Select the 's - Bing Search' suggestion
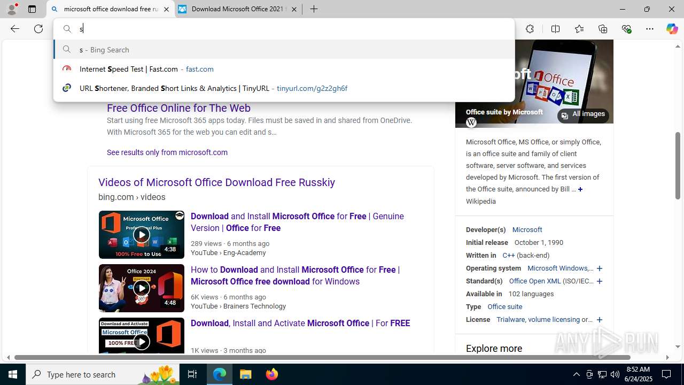684x385 pixels. [x=284, y=49]
